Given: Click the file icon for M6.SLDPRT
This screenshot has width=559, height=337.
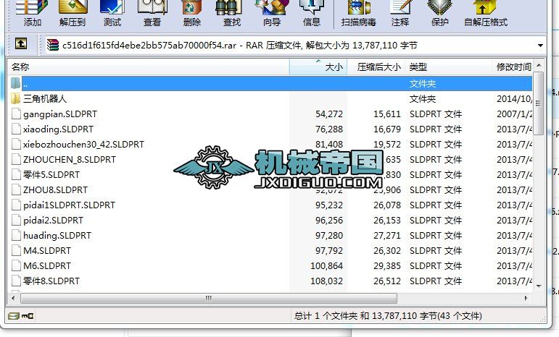Looking at the screenshot, I should (16, 265).
